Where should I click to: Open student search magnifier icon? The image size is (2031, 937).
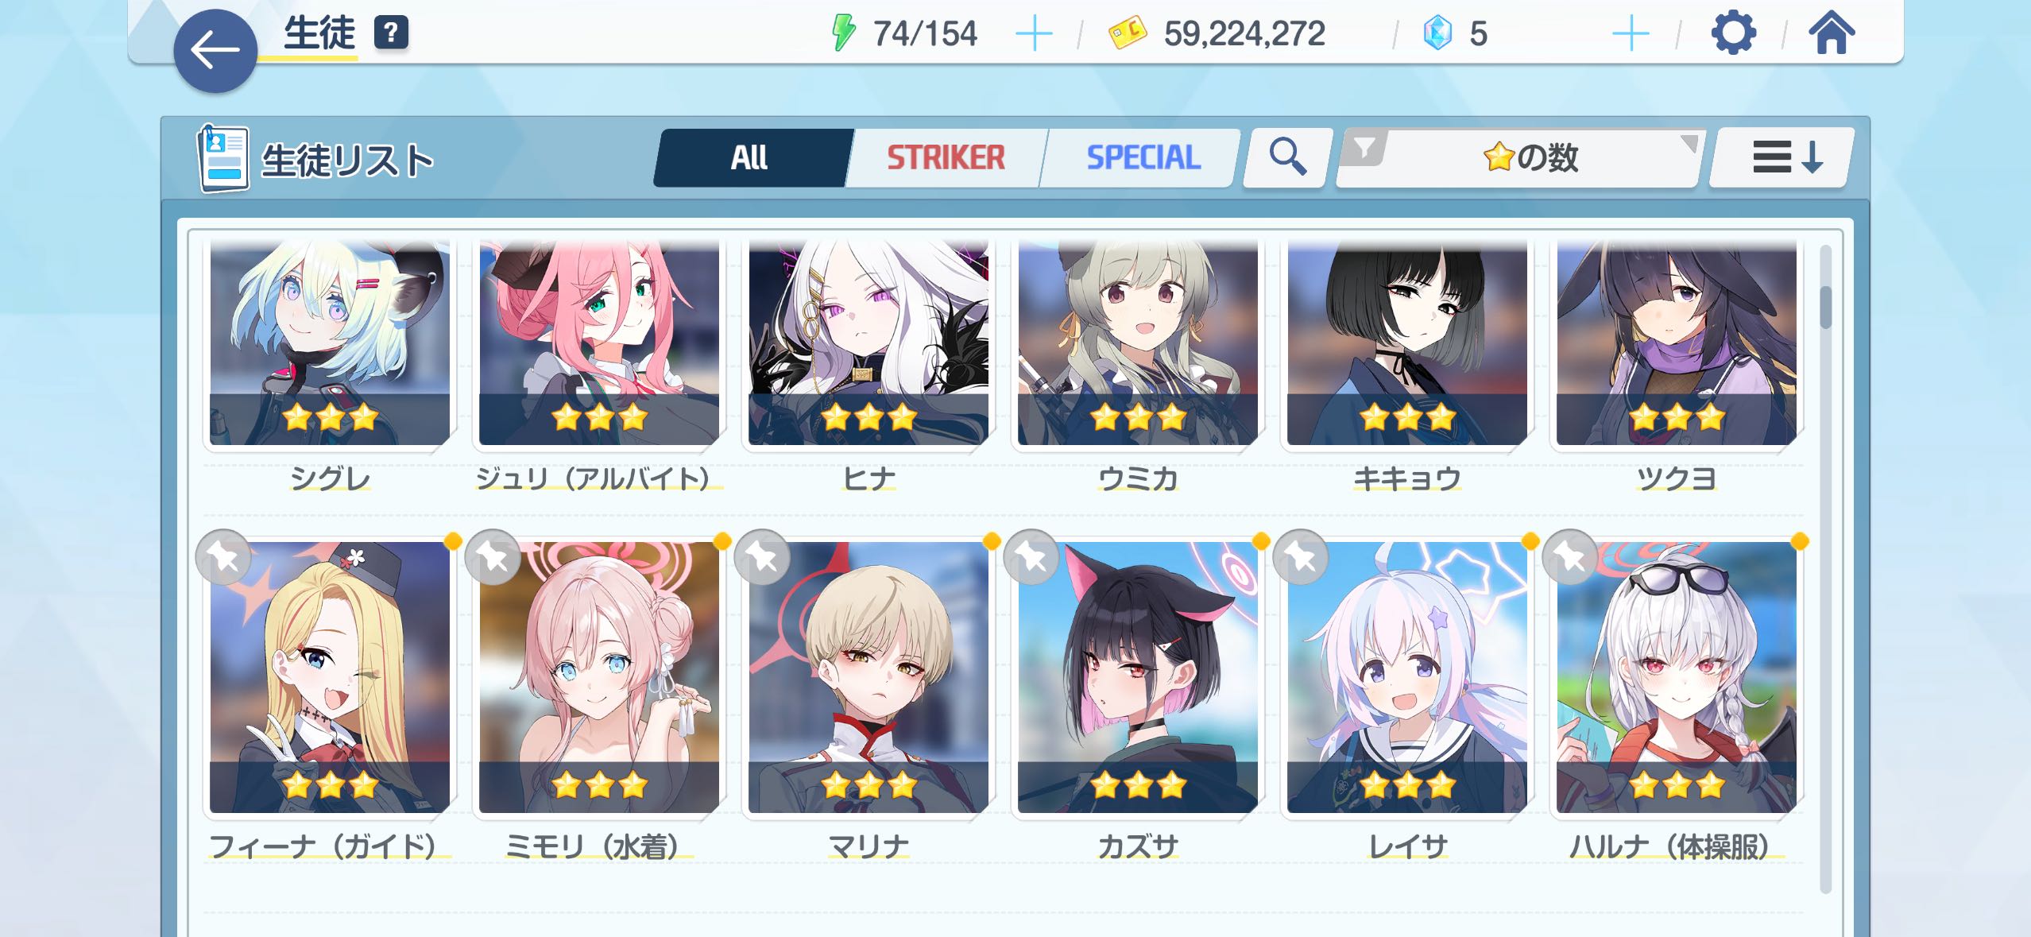(x=1287, y=157)
